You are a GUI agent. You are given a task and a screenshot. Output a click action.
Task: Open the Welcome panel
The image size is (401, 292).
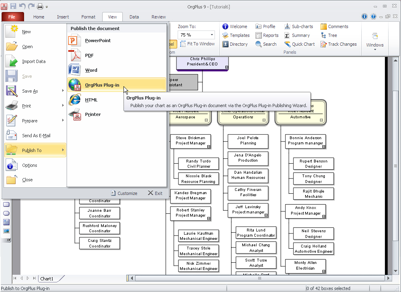pos(235,26)
